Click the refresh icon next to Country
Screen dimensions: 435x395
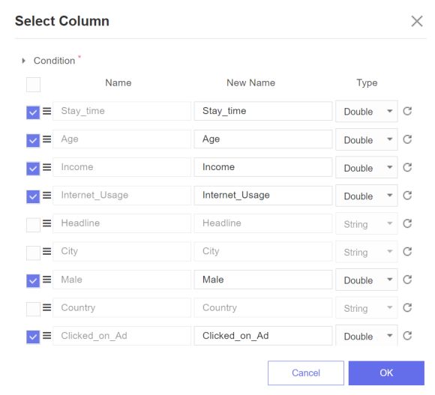[x=407, y=308]
